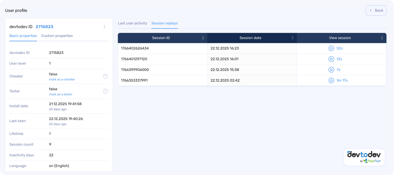Click the blue 2715823 ID link
This screenshot has height=175, width=394.
[x=44, y=27]
